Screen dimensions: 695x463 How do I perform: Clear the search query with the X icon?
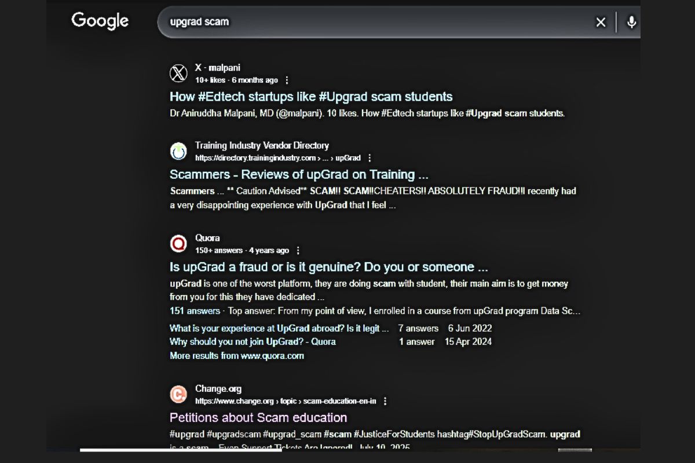coord(601,22)
